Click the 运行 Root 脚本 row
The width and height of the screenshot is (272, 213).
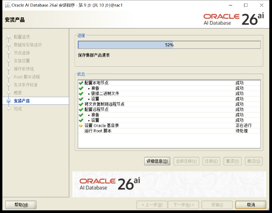tap(169, 131)
